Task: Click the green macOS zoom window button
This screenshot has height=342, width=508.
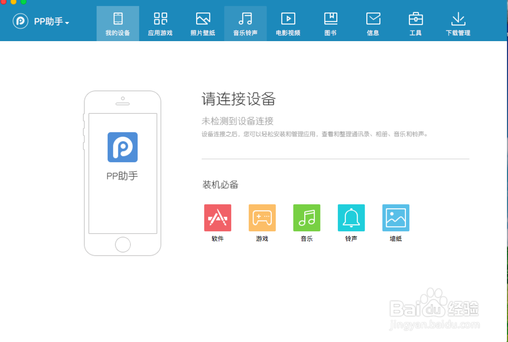Action: [23, 2]
